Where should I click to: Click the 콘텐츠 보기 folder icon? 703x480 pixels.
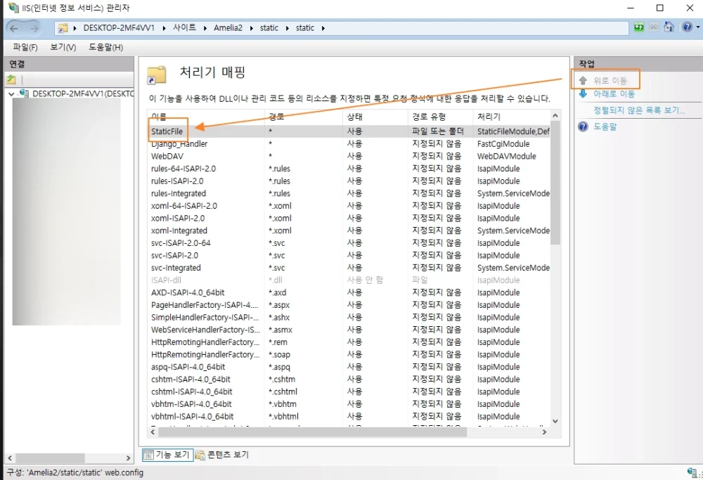200,455
